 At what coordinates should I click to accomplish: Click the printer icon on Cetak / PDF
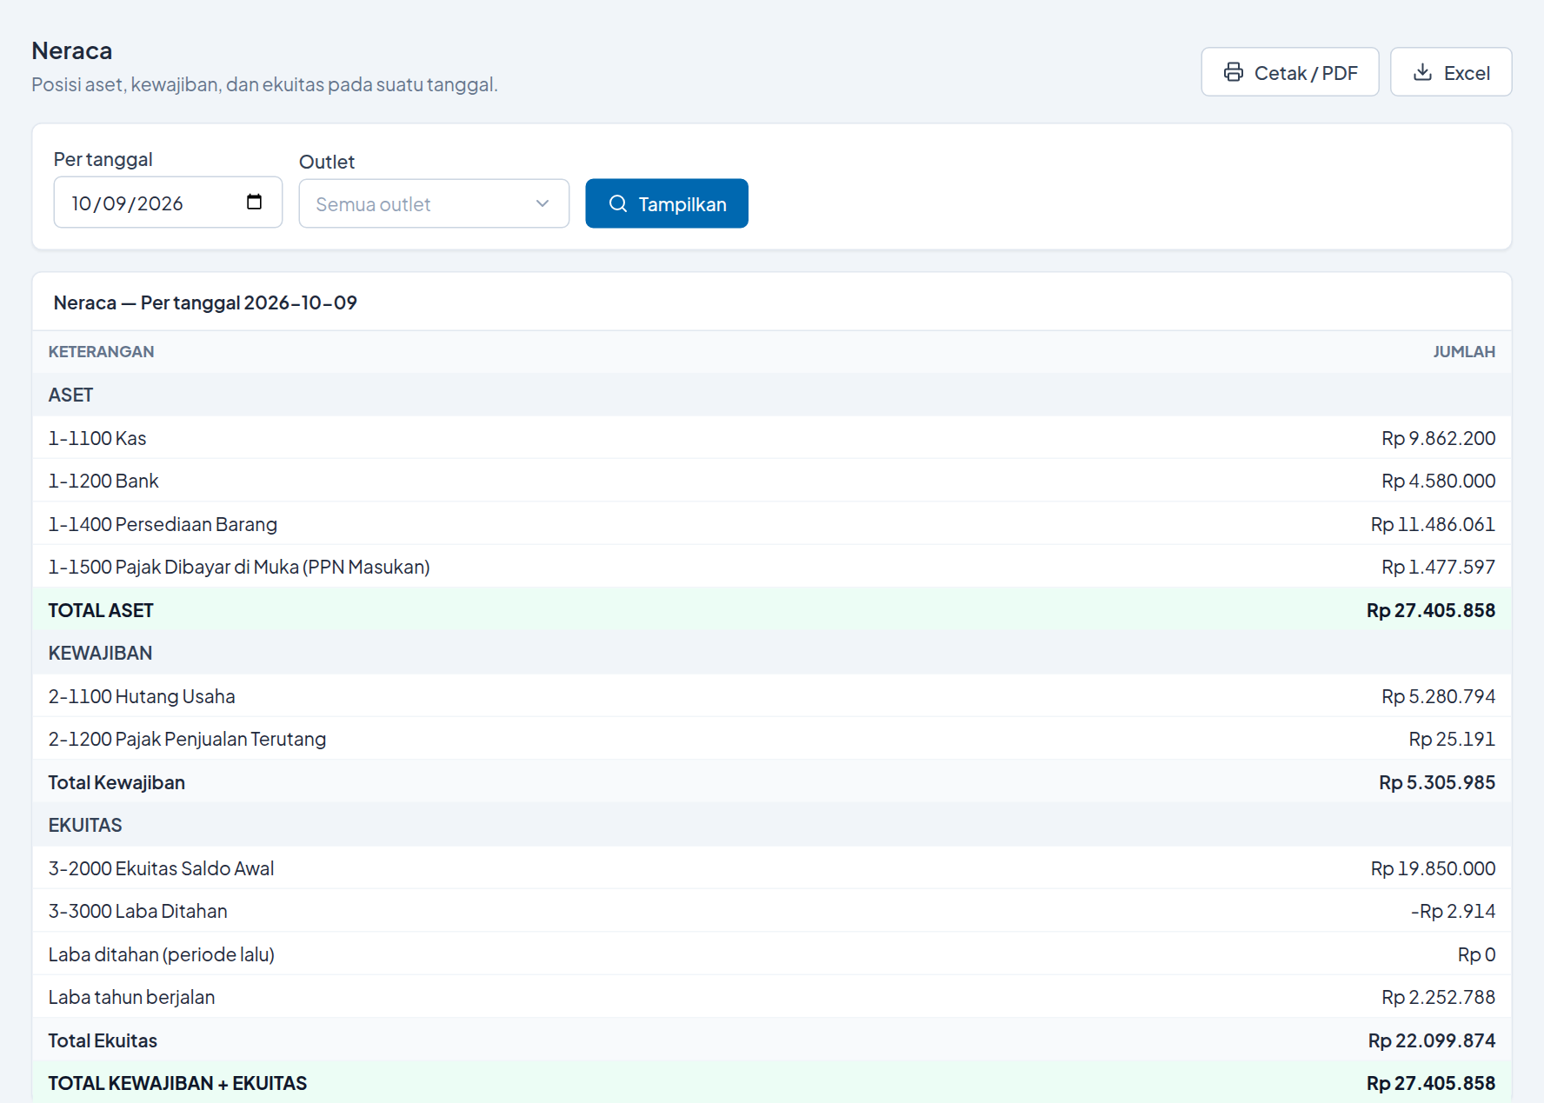[1233, 72]
